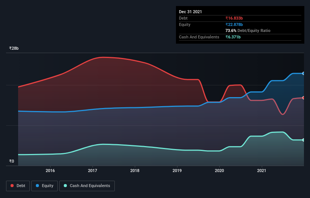Click the teal Cash legend dot

click(65, 186)
